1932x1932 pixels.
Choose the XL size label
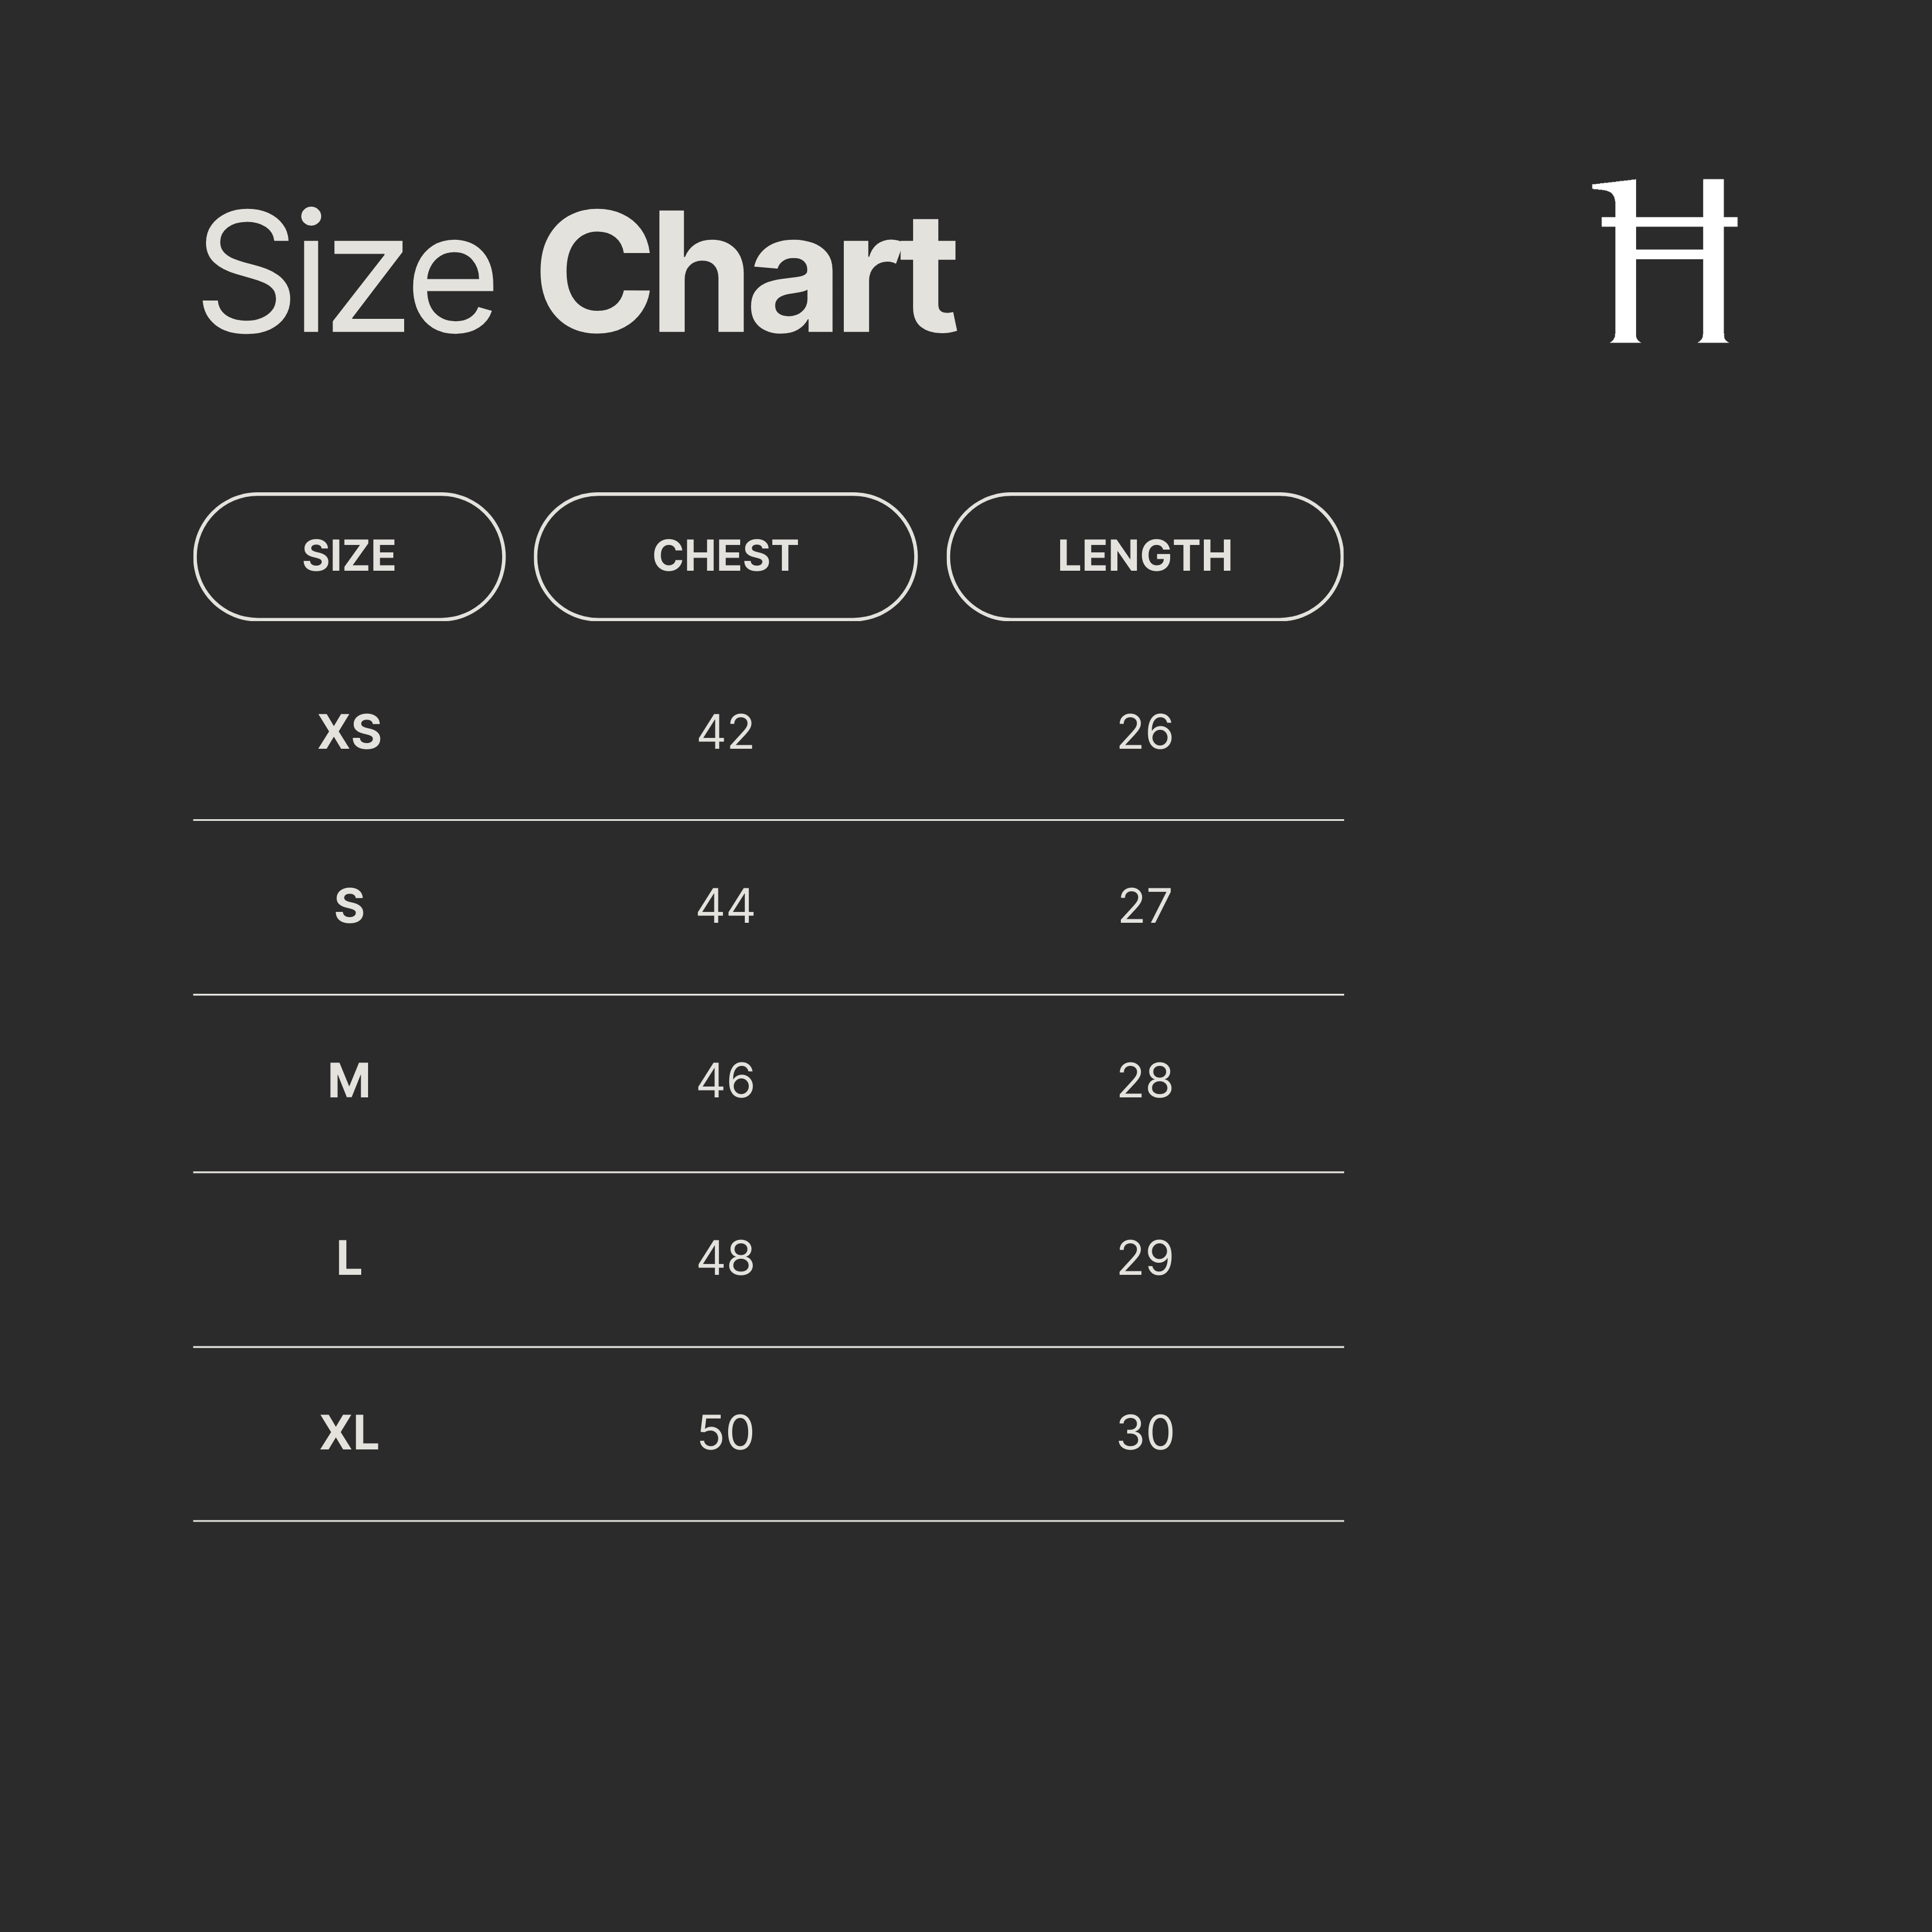click(x=349, y=1433)
